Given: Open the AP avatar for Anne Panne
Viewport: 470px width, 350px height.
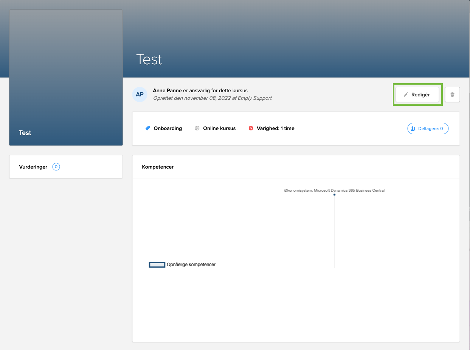Looking at the screenshot, I should [140, 94].
